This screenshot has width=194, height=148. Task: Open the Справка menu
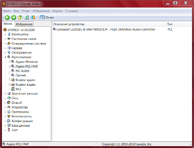coord(71,11)
